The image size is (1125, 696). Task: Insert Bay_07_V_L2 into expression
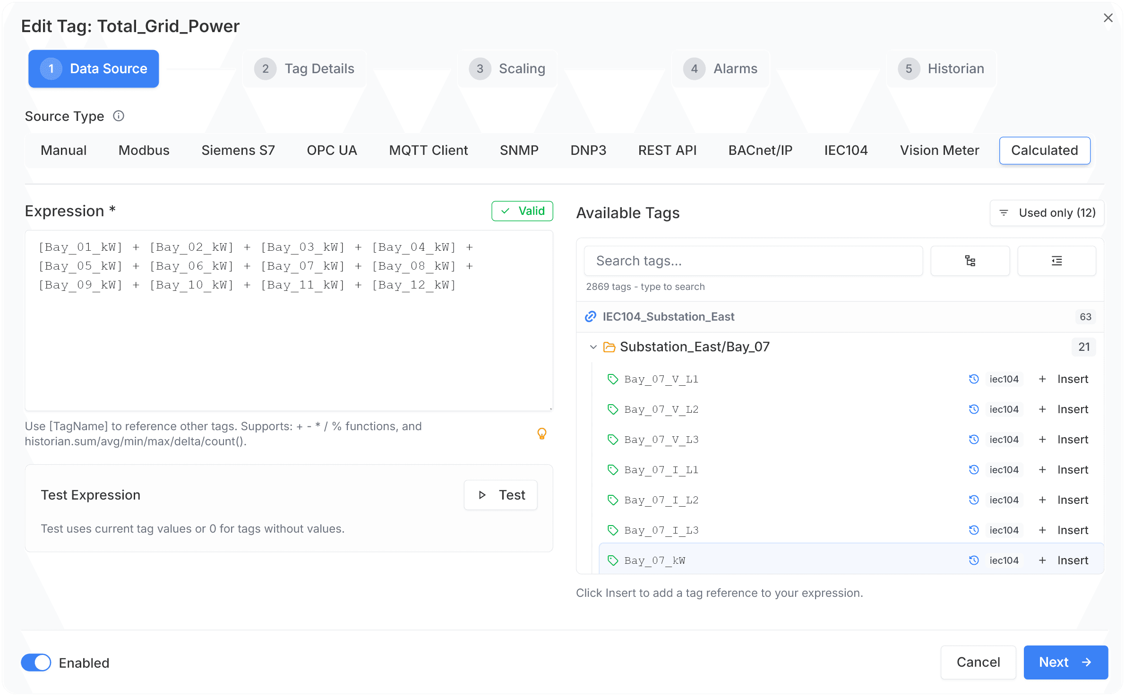[x=1064, y=409]
